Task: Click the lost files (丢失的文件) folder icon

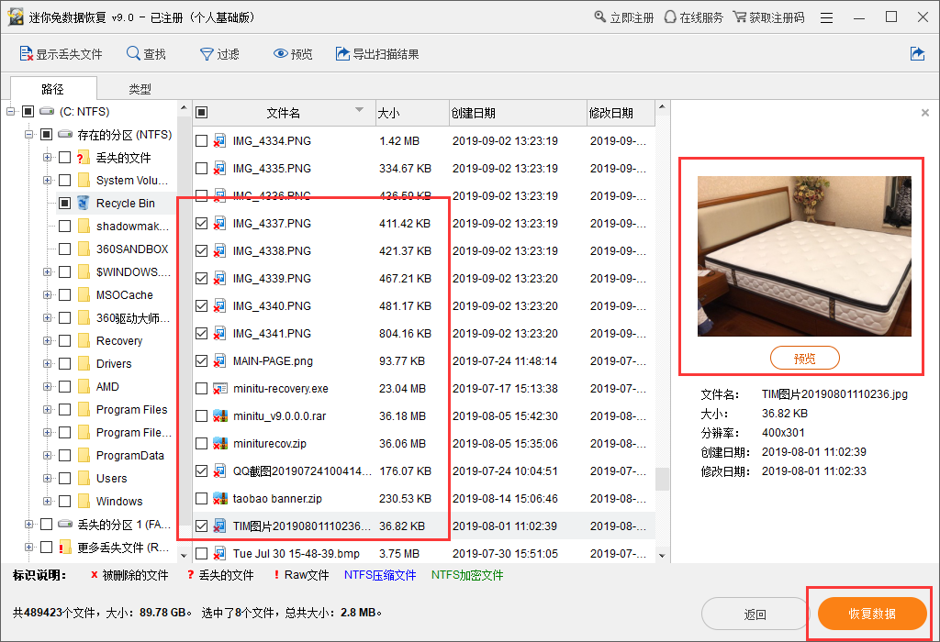Action: (84, 158)
